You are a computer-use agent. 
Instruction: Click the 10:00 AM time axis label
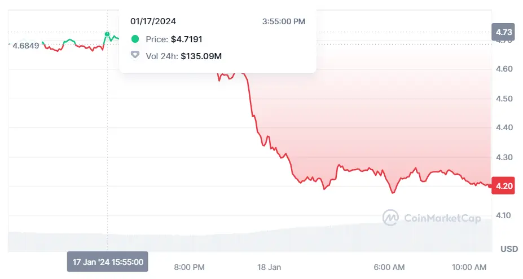point(469,266)
